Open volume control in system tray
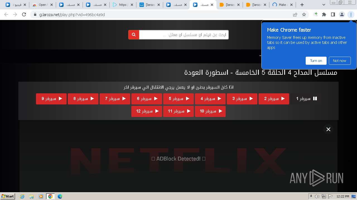The height and width of the screenshot is (200, 357). (x=317, y=196)
